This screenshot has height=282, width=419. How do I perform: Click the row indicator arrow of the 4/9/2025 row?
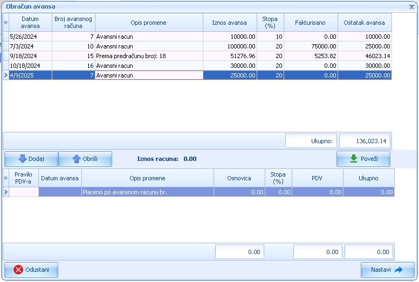(x=5, y=75)
